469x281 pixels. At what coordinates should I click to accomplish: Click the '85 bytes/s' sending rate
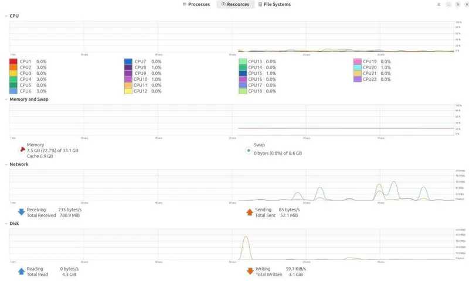(x=289, y=210)
